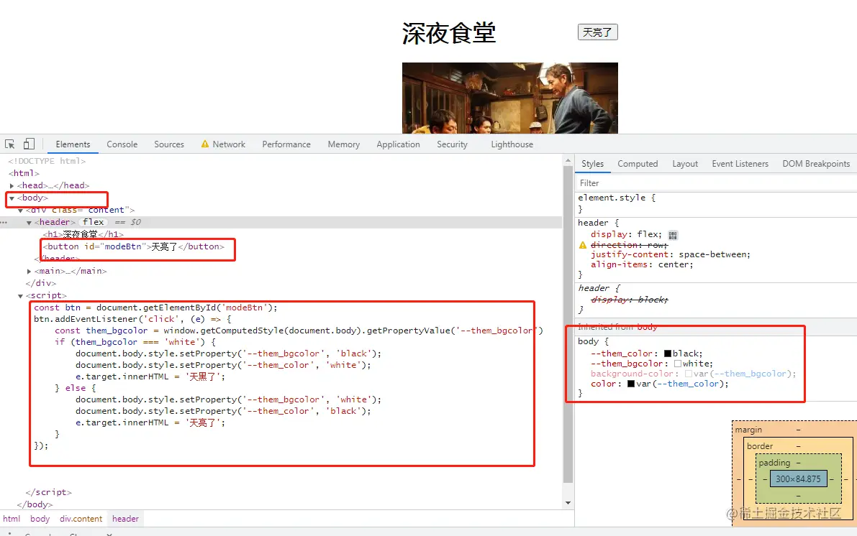Expand the main element node
Screen dimensions: 857x536
(29, 272)
